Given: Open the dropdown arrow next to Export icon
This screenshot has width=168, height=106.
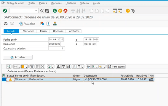Looking at the screenshot, I should tap(97, 67).
